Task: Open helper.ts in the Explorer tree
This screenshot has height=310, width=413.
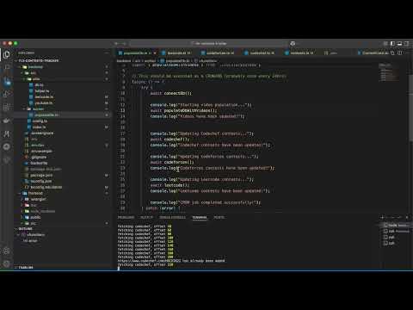Action: (42, 91)
